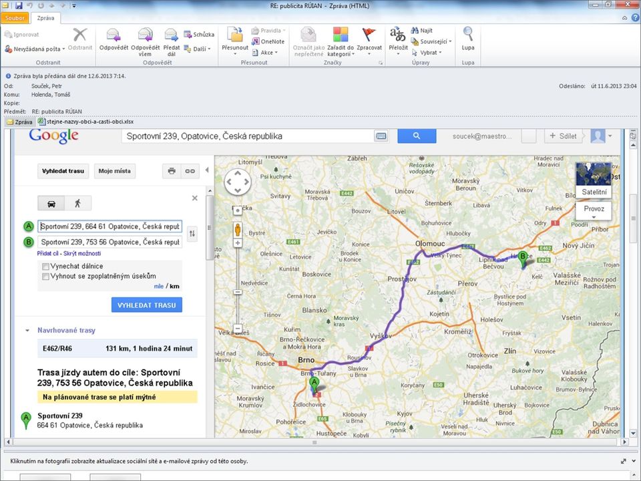Click destination address field B

(110, 242)
